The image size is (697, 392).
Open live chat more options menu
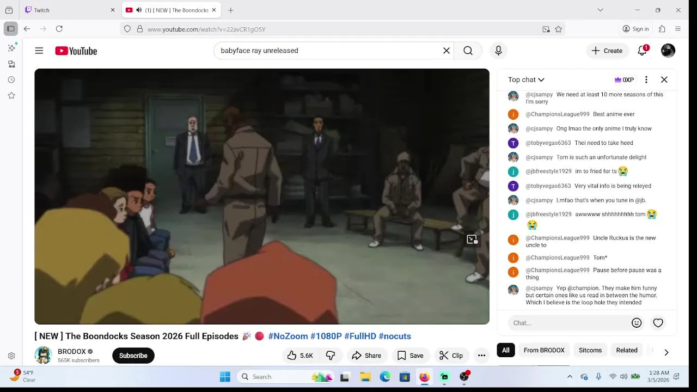(646, 79)
